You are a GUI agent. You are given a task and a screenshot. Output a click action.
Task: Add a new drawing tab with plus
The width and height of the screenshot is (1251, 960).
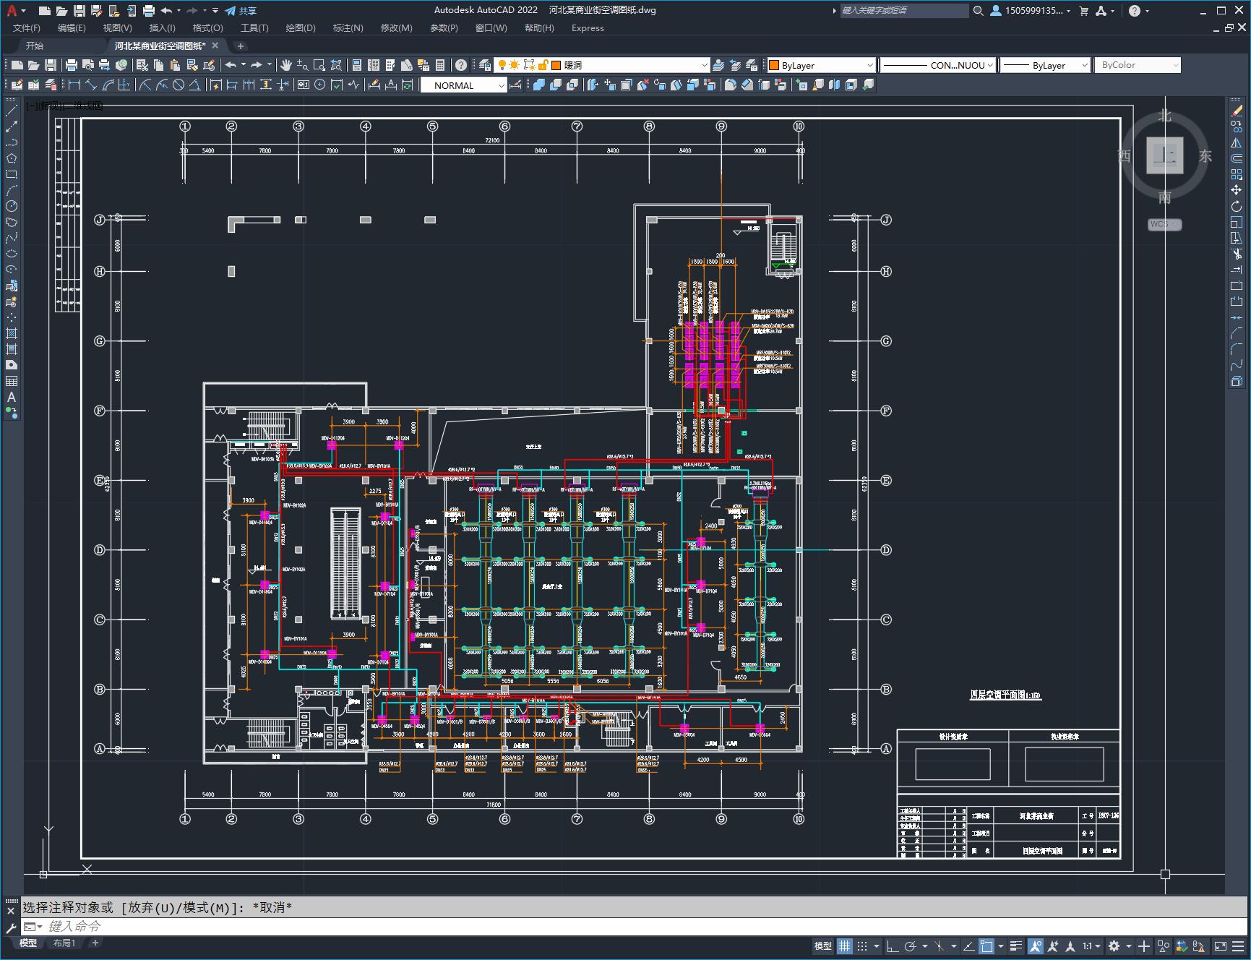point(241,46)
